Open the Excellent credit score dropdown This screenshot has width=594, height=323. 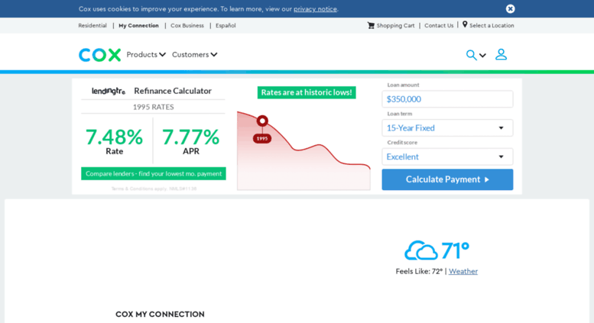447,157
